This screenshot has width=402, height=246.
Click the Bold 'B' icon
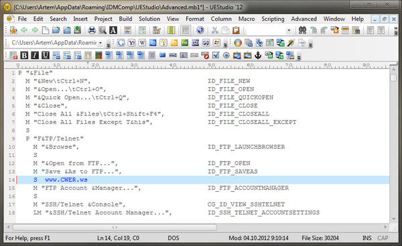pos(24,55)
